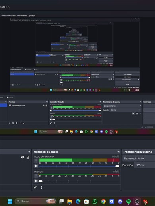
Task: Click Audio del escritorio level meter, main mixer
Action: 79,160
